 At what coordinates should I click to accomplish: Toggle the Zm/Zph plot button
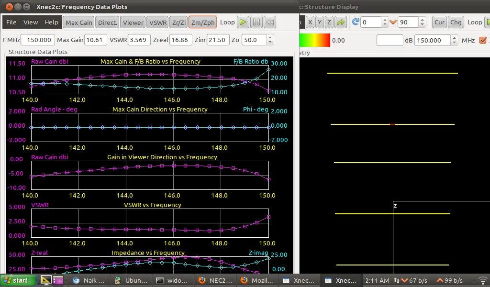coord(203,22)
